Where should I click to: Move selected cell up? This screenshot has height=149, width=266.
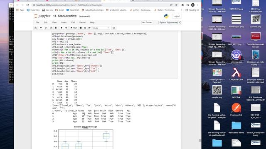(62, 28)
